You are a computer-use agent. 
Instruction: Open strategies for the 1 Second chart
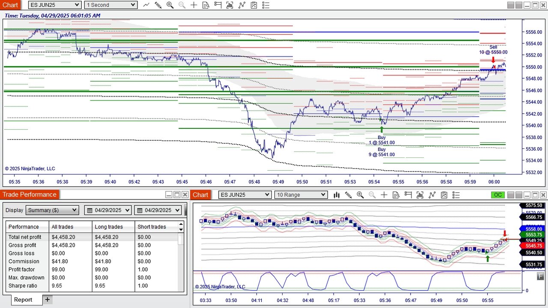pyautogui.click(x=242, y=5)
